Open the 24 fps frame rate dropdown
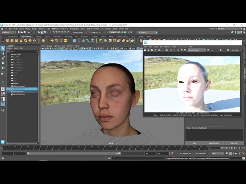Image resolution: width=246 pixels, height=184 pixels. click(x=218, y=153)
